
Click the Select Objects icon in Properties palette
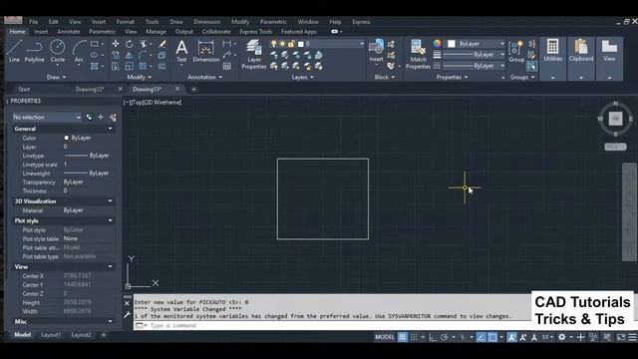[x=101, y=118]
